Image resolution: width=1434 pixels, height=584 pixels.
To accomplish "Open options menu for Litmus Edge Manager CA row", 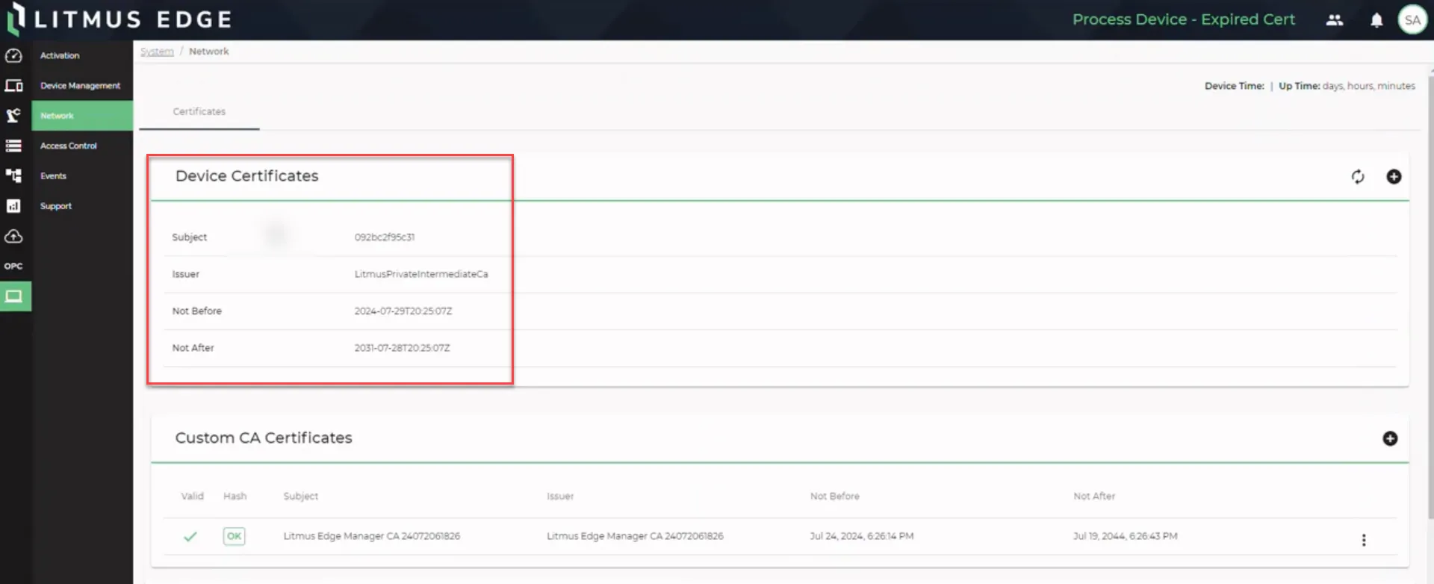I will 1364,540.
